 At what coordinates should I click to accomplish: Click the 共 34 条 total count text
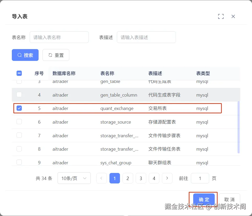44,178
